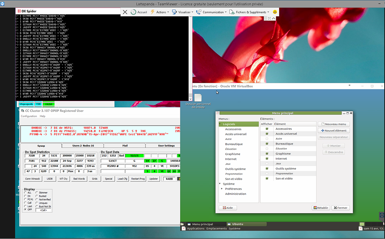Click the green K4UGA status indicator
385x239 pixels.
[49, 104]
